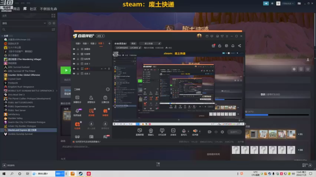
Task: Collapse the 工具箱 toolbox panel
Action: (x=107, y=89)
